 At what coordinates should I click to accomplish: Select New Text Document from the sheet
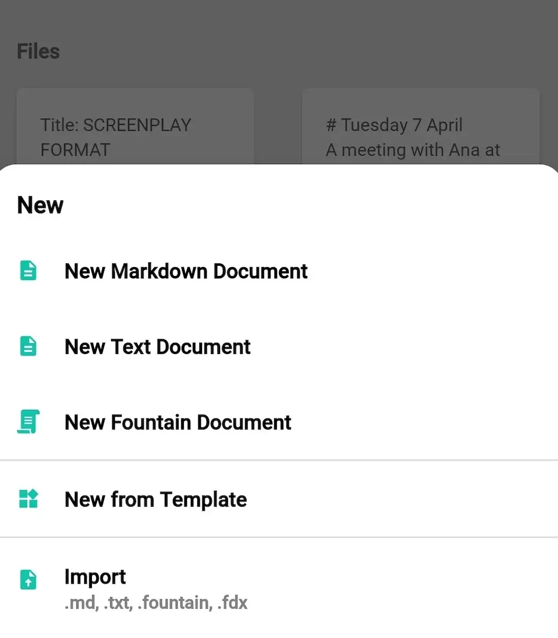pos(157,347)
